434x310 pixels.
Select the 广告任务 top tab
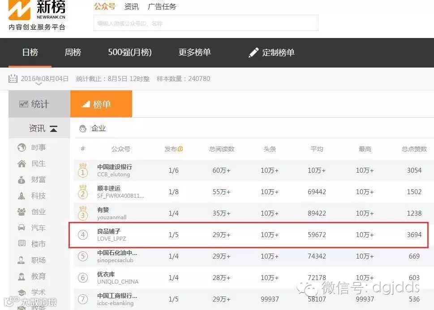(x=162, y=6)
